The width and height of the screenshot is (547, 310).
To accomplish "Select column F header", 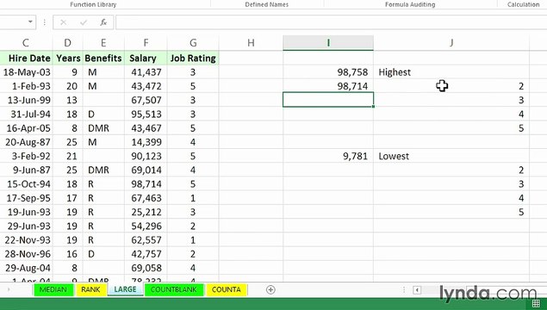I will coord(146,43).
